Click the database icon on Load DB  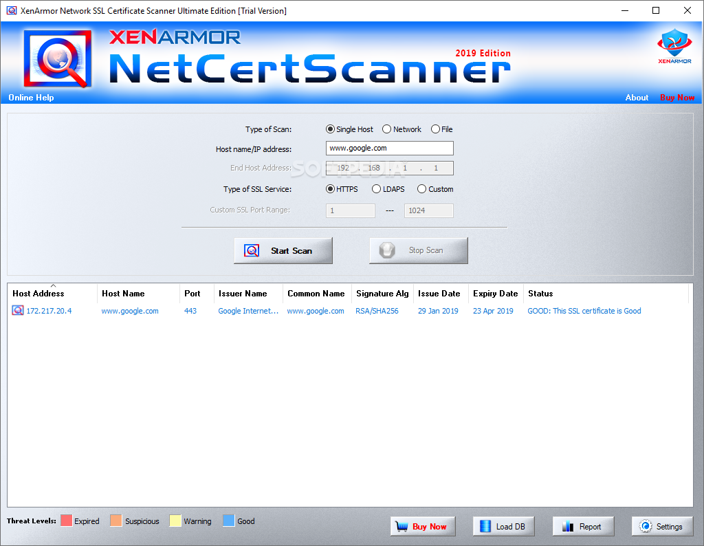tap(485, 526)
